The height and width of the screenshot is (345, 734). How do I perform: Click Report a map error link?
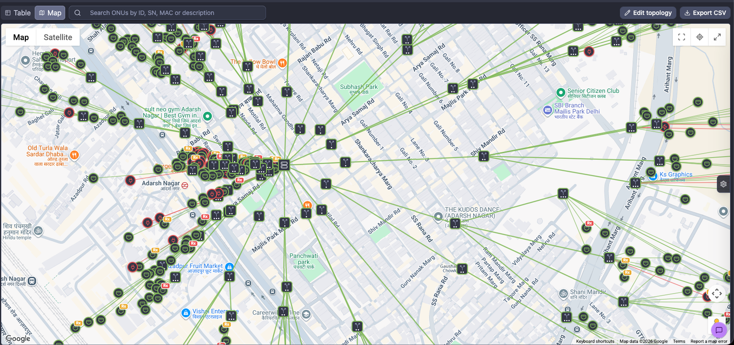coord(709,341)
